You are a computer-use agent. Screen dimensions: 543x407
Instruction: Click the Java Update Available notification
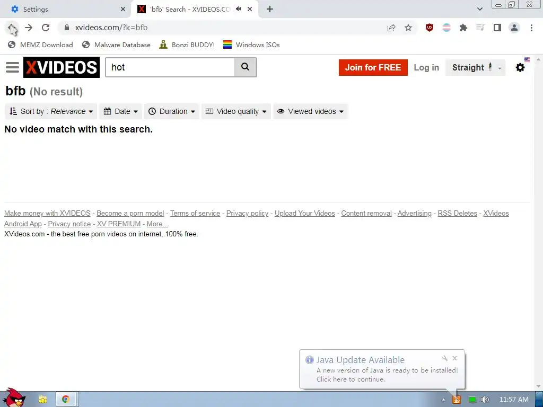click(x=382, y=369)
